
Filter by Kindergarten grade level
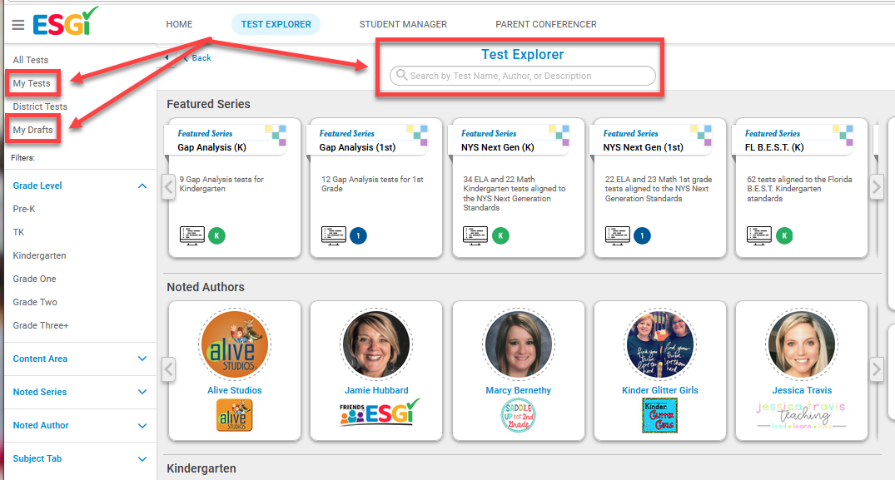(x=39, y=255)
